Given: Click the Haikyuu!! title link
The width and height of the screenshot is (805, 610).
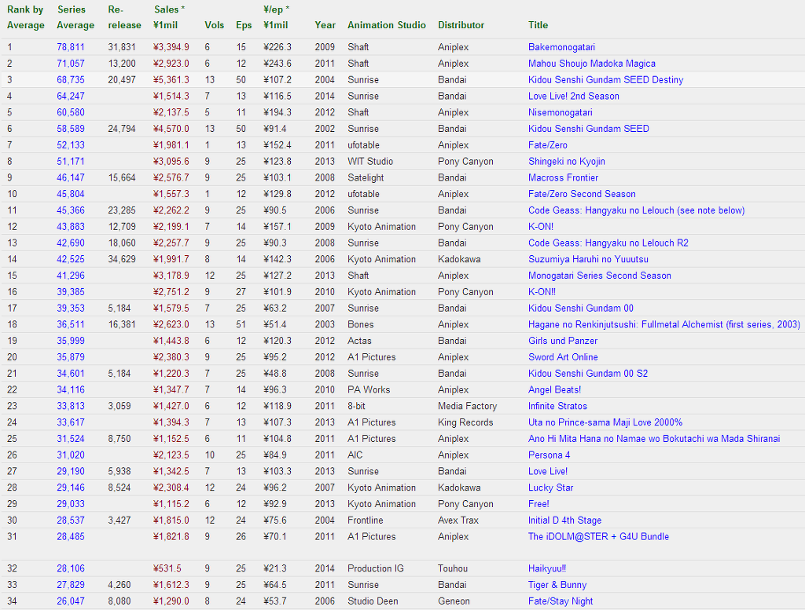Looking at the screenshot, I should 546,569.
